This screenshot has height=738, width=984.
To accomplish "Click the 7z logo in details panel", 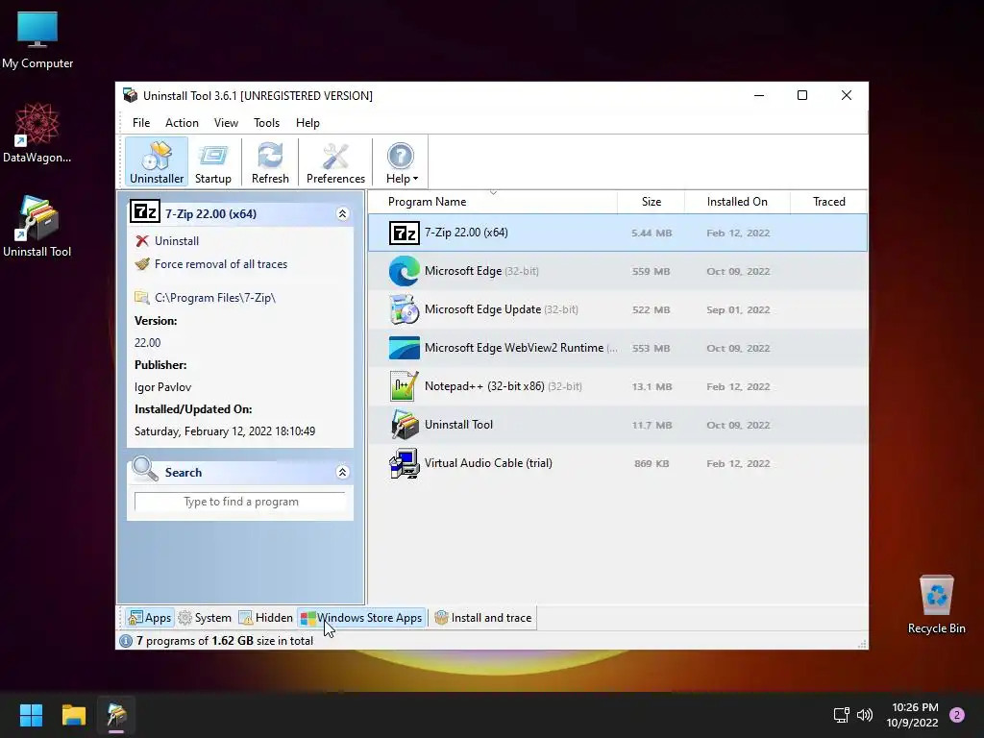I will [x=145, y=212].
